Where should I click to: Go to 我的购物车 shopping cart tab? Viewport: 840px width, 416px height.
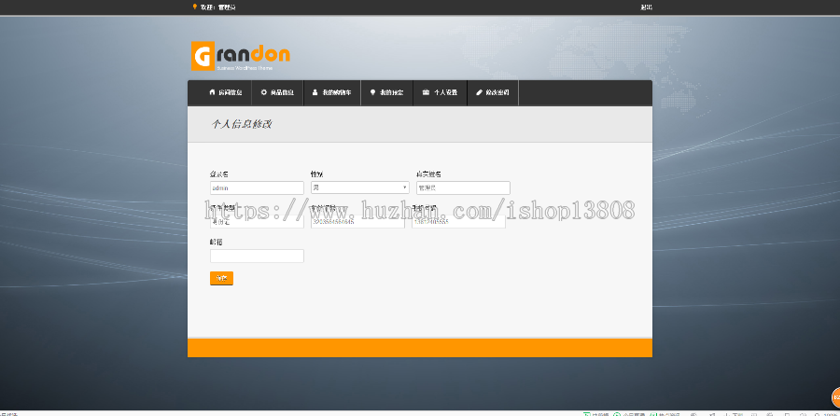point(332,92)
